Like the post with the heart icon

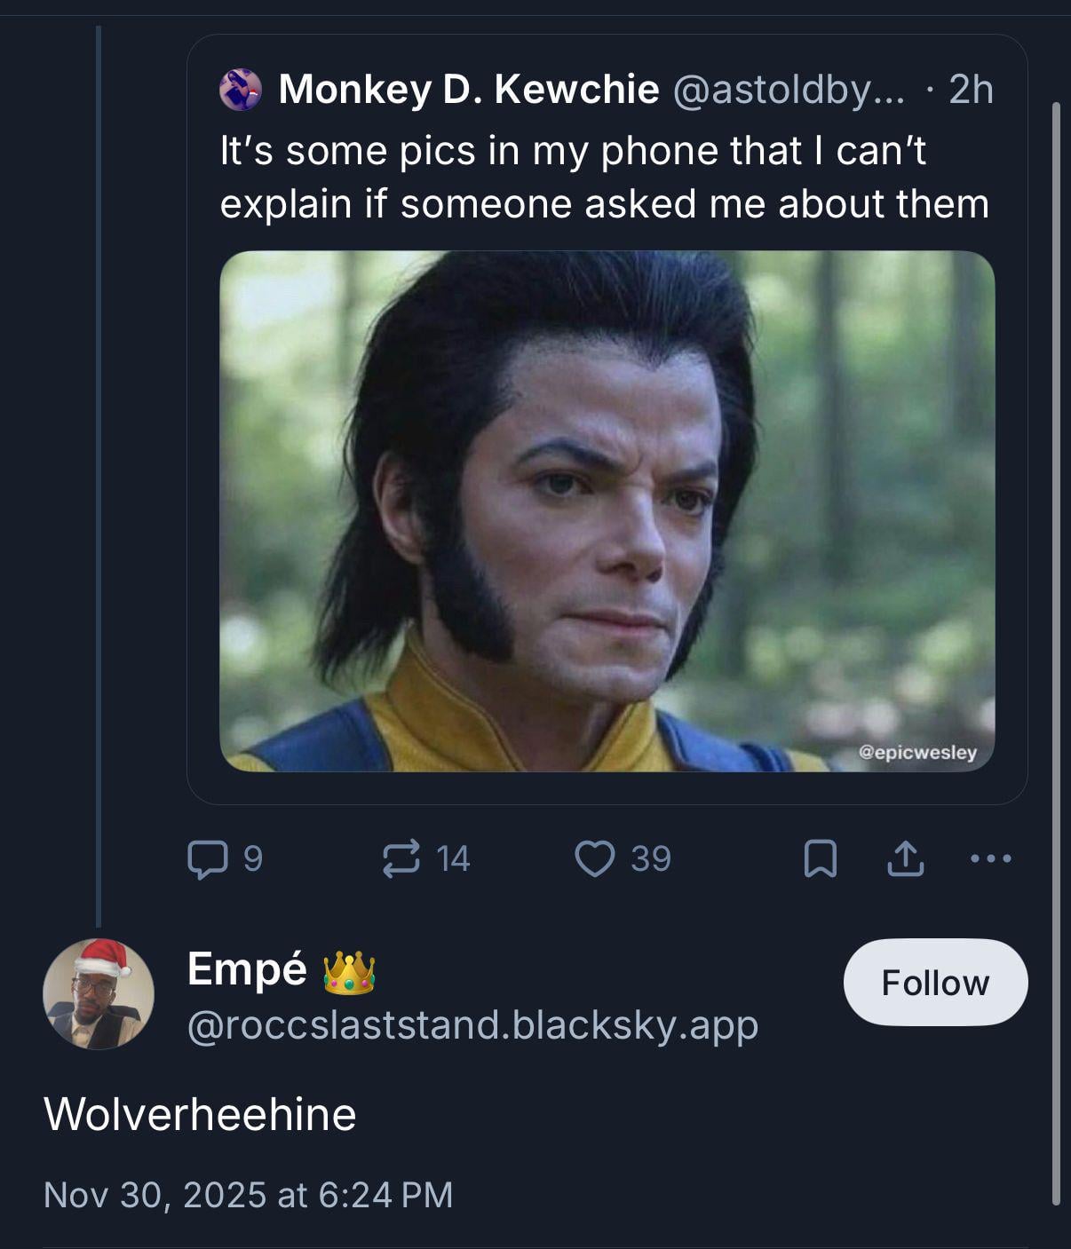[x=594, y=858]
